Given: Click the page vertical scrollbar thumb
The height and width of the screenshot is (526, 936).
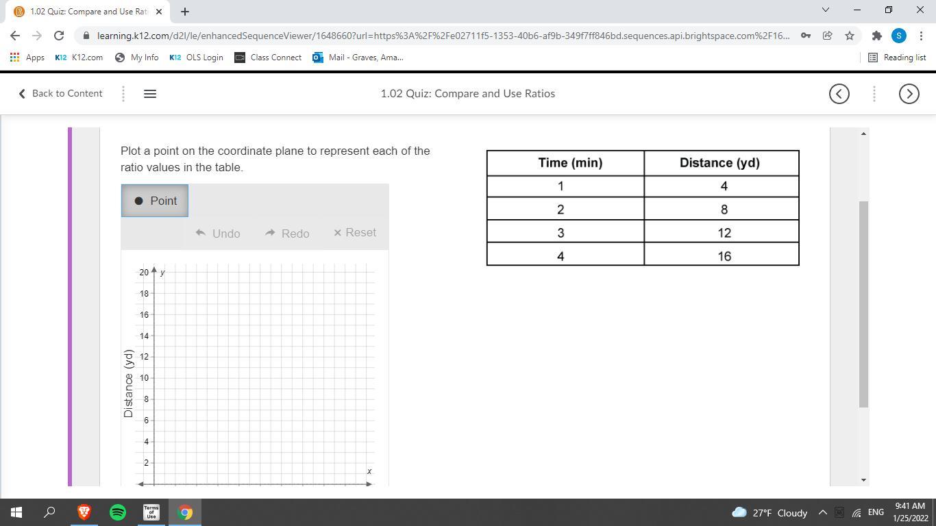Looking at the screenshot, I should [864, 304].
